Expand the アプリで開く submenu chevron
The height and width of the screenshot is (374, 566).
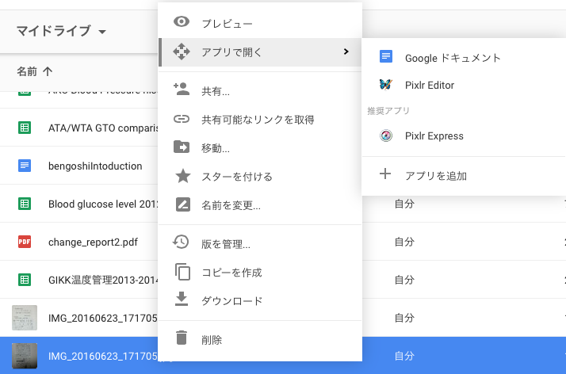point(346,52)
